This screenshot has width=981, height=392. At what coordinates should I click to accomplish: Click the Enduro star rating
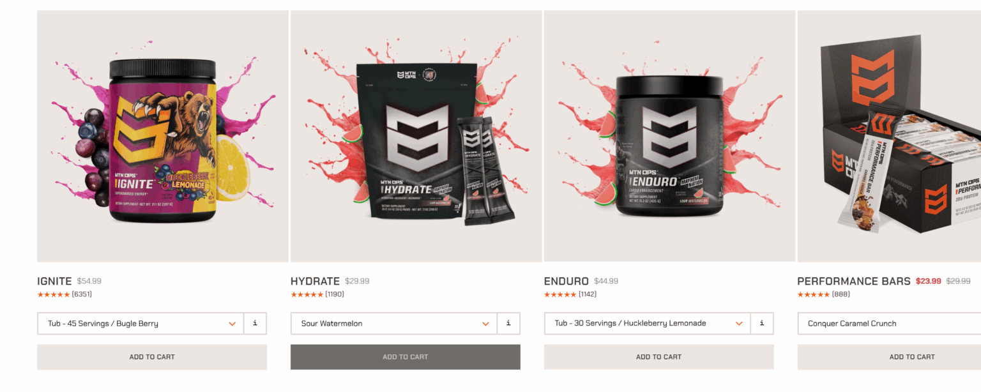560,294
